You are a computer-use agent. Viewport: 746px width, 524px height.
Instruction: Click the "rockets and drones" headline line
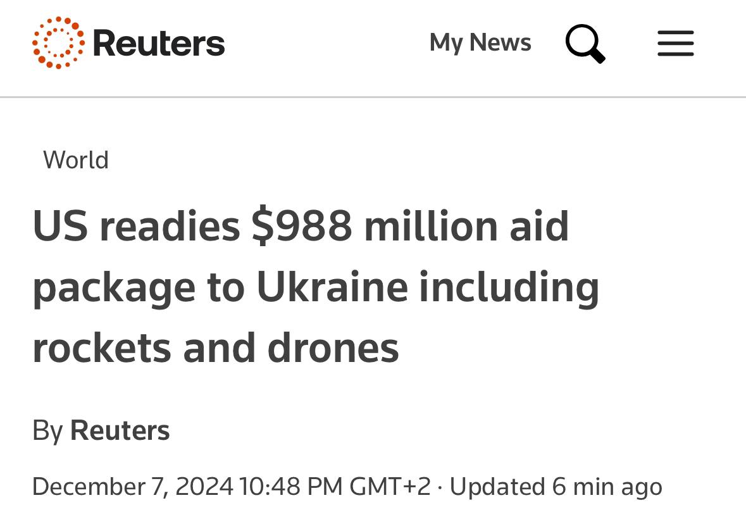pos(216,347)
